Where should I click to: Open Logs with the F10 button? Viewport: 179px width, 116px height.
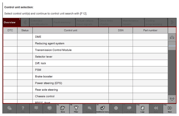click(x=143, y=109)
